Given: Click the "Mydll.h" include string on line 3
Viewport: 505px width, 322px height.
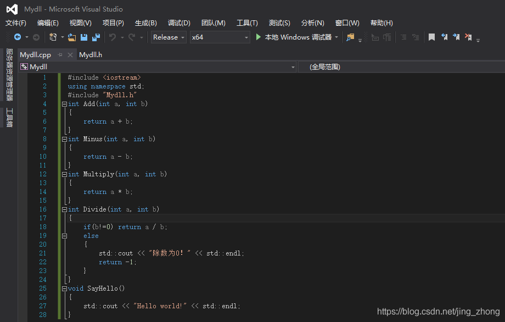Looking at the screenshot, I should pyautogui.click(x=120, y=95).
